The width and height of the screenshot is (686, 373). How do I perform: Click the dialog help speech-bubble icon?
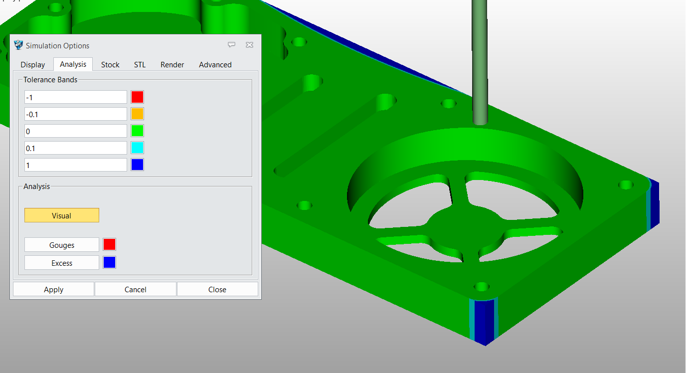[231, 45]
